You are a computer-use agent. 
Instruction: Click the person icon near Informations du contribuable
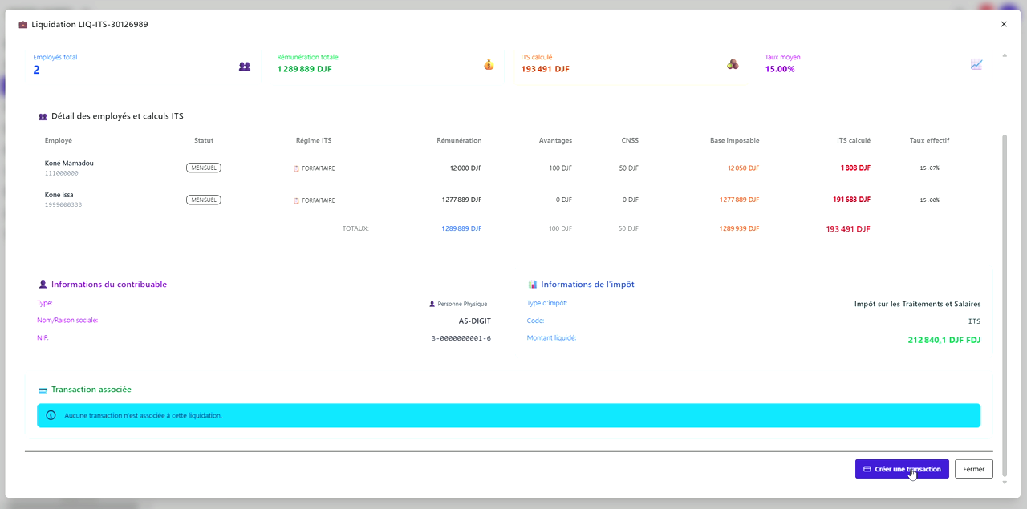point(43,283)
